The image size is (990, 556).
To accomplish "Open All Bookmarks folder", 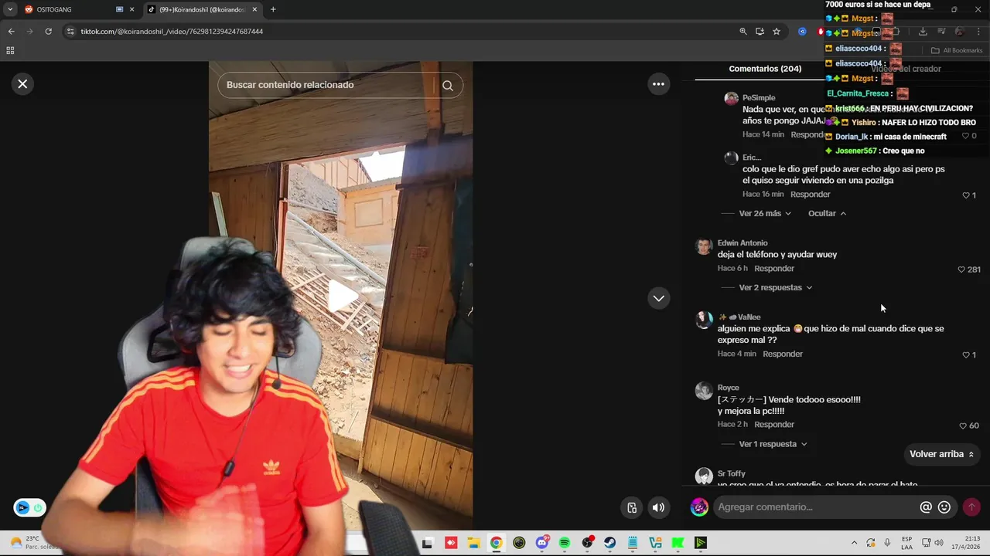I will 957,50.
